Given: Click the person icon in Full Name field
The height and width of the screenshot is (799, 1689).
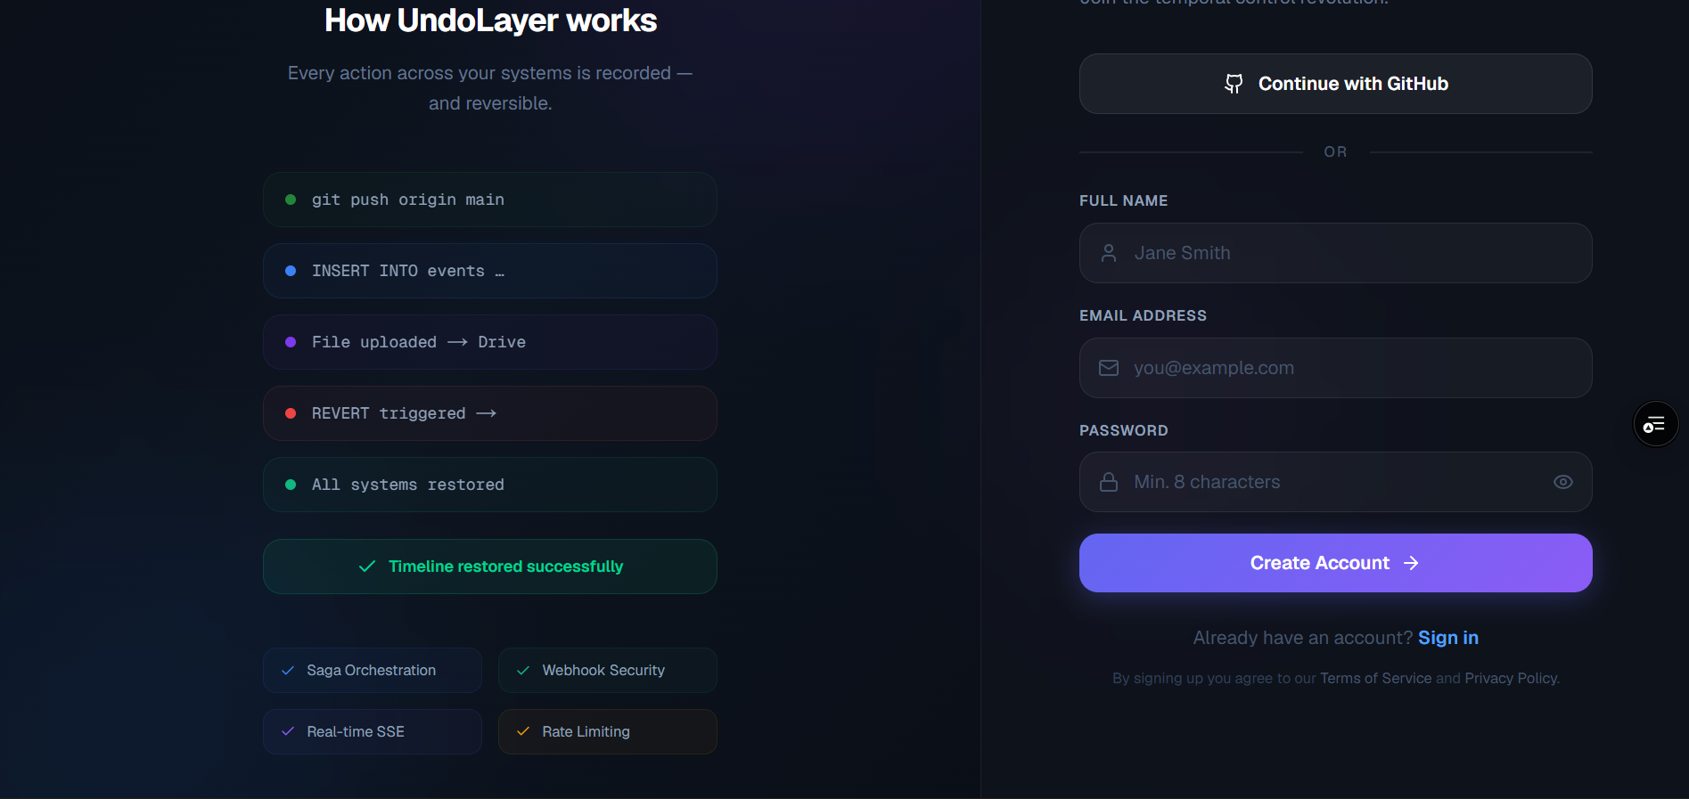Looking at the screenshot, I should (1109, 253).
